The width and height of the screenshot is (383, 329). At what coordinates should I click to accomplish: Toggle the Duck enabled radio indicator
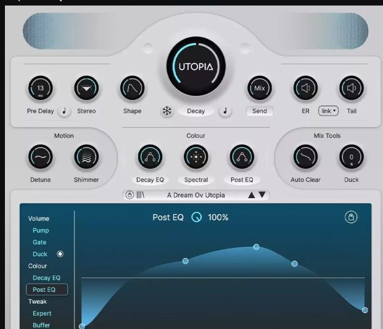[60, 254]
